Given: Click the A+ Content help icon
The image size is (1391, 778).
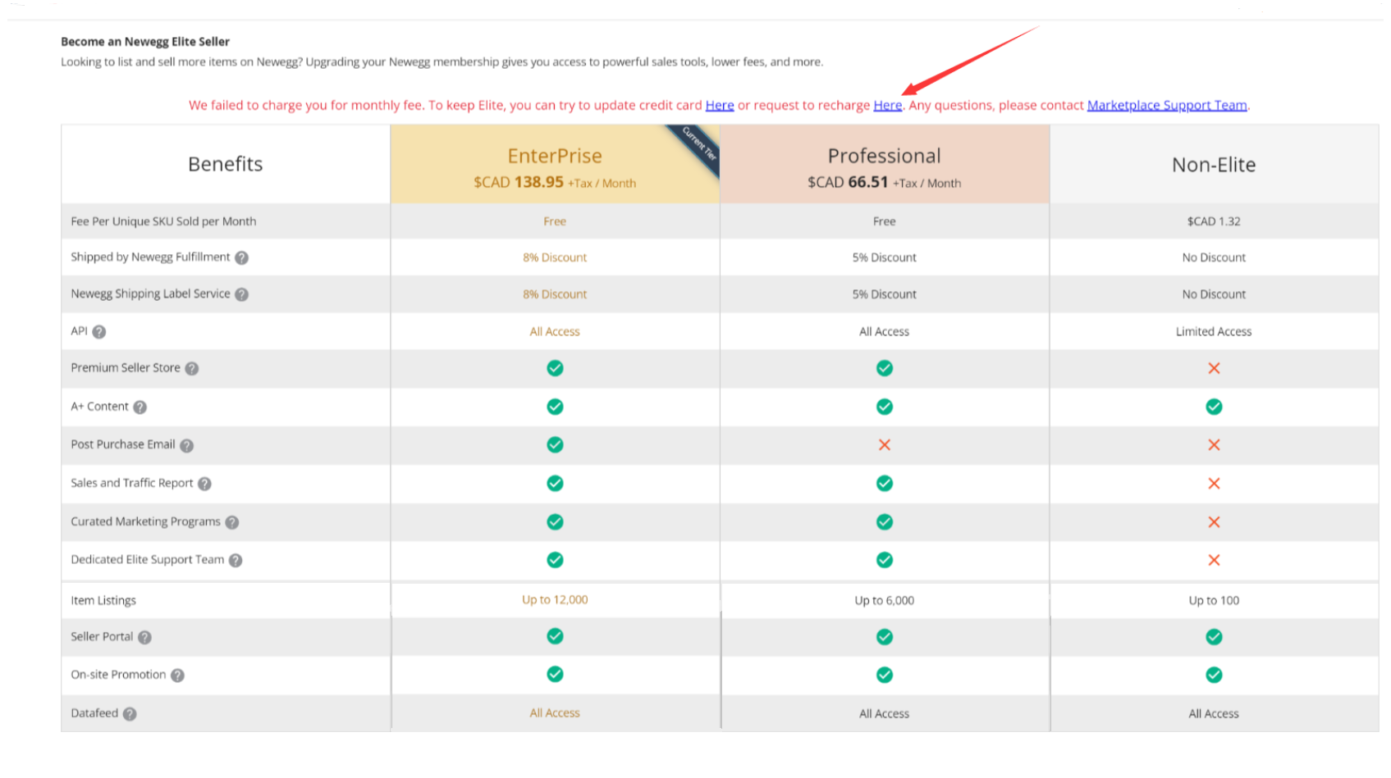Looking at the screenshot, I should pyautogui.click(x=140, y=407).
